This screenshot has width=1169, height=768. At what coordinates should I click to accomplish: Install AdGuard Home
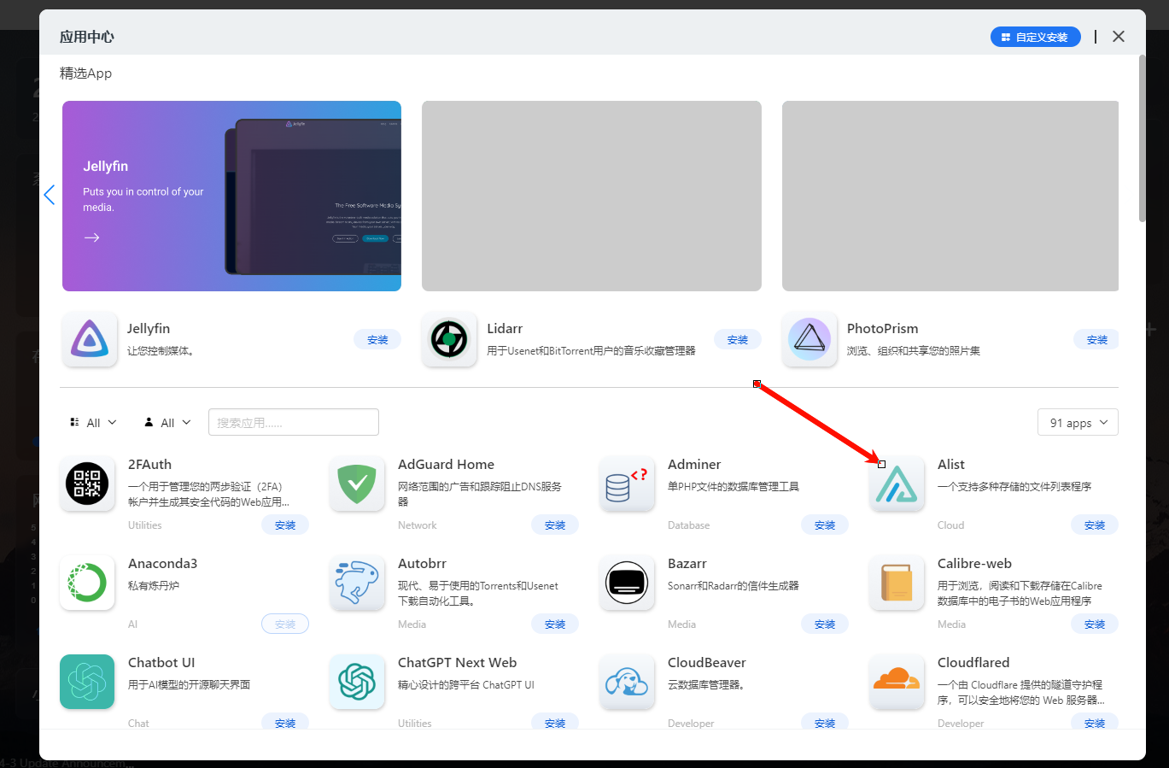[555, 525]
